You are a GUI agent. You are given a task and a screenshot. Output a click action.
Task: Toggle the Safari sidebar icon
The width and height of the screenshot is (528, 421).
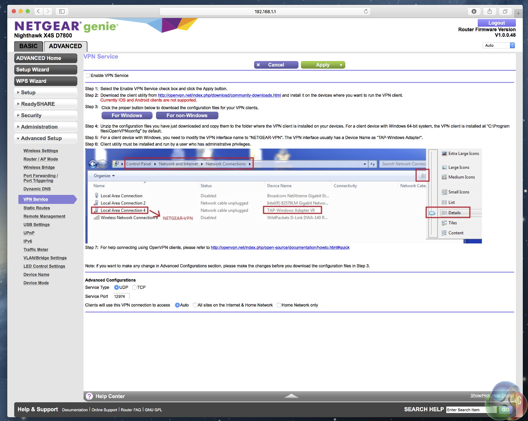[62, 11]
